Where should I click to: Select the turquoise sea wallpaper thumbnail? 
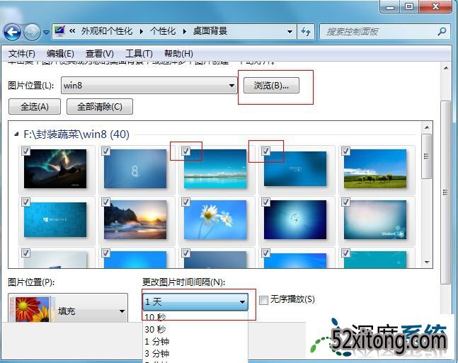tap(215, 169)
